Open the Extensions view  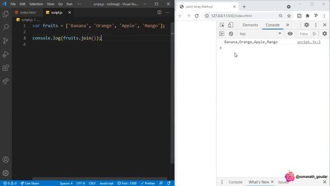tap(6, 68)
